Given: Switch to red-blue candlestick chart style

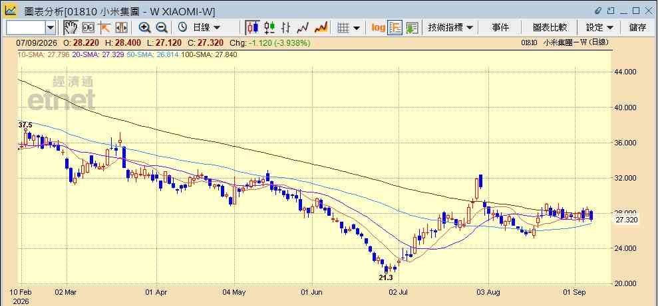Looking at the screenshot, I should [252, 28].
